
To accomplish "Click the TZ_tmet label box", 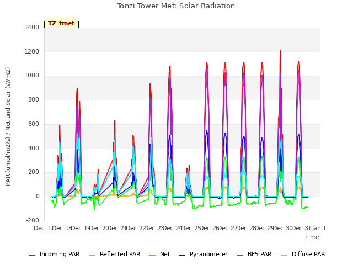I will [x=61, y=23].
